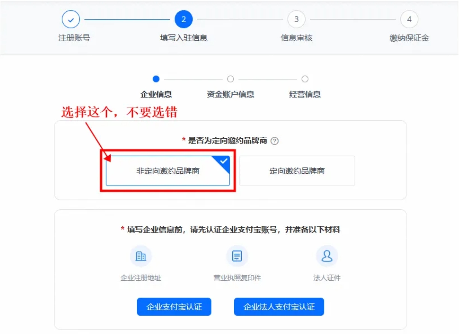The image size is (459, 334).
Task: Click the completed step 1 checkmark circle
Action: point(71,20)
